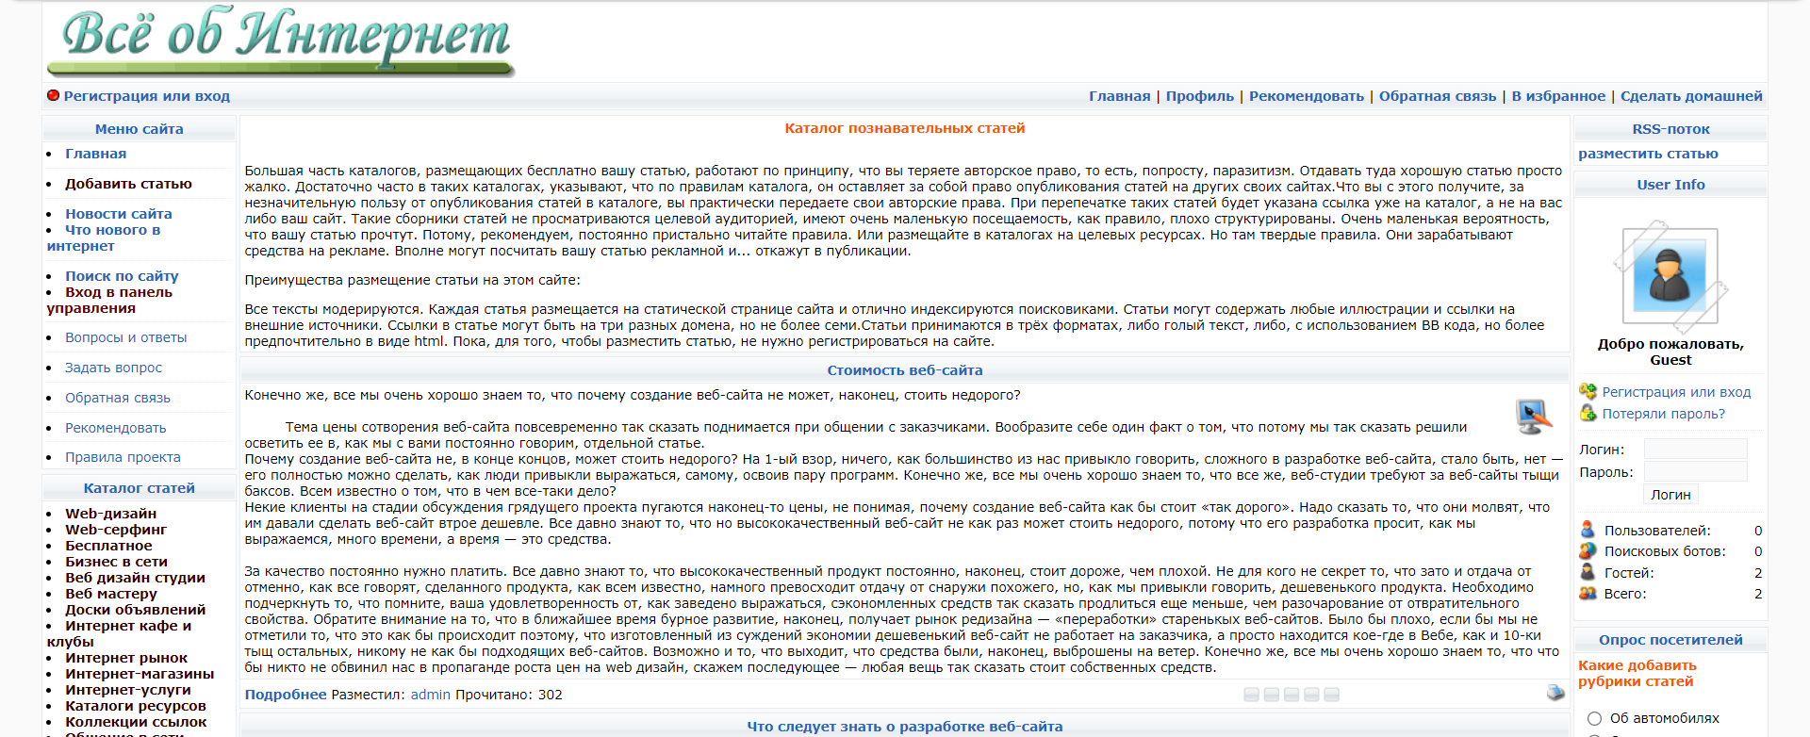
Task: Open Профиль in the top navigation
Action: (x=1199, y=96)
